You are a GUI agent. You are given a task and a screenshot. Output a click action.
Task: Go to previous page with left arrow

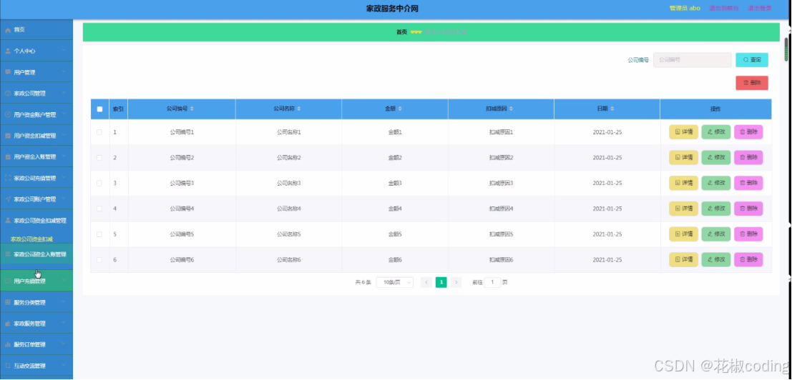click(426, 282)
